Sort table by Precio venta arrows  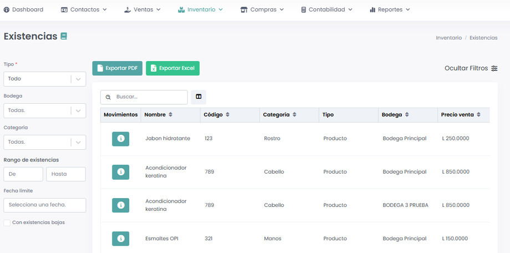(x=478, y=115)
